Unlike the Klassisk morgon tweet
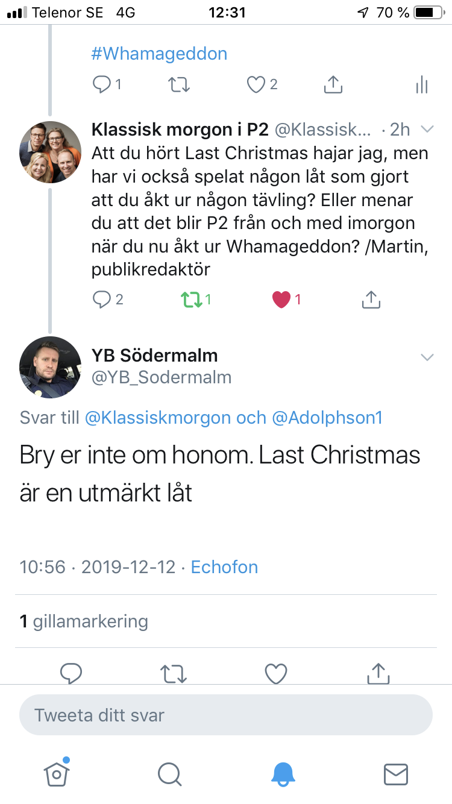 point(281,299)
